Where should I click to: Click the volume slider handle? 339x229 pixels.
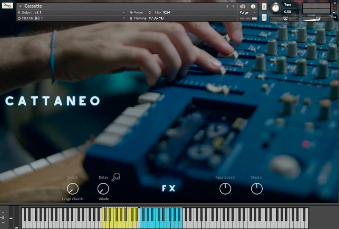[318, 19]
